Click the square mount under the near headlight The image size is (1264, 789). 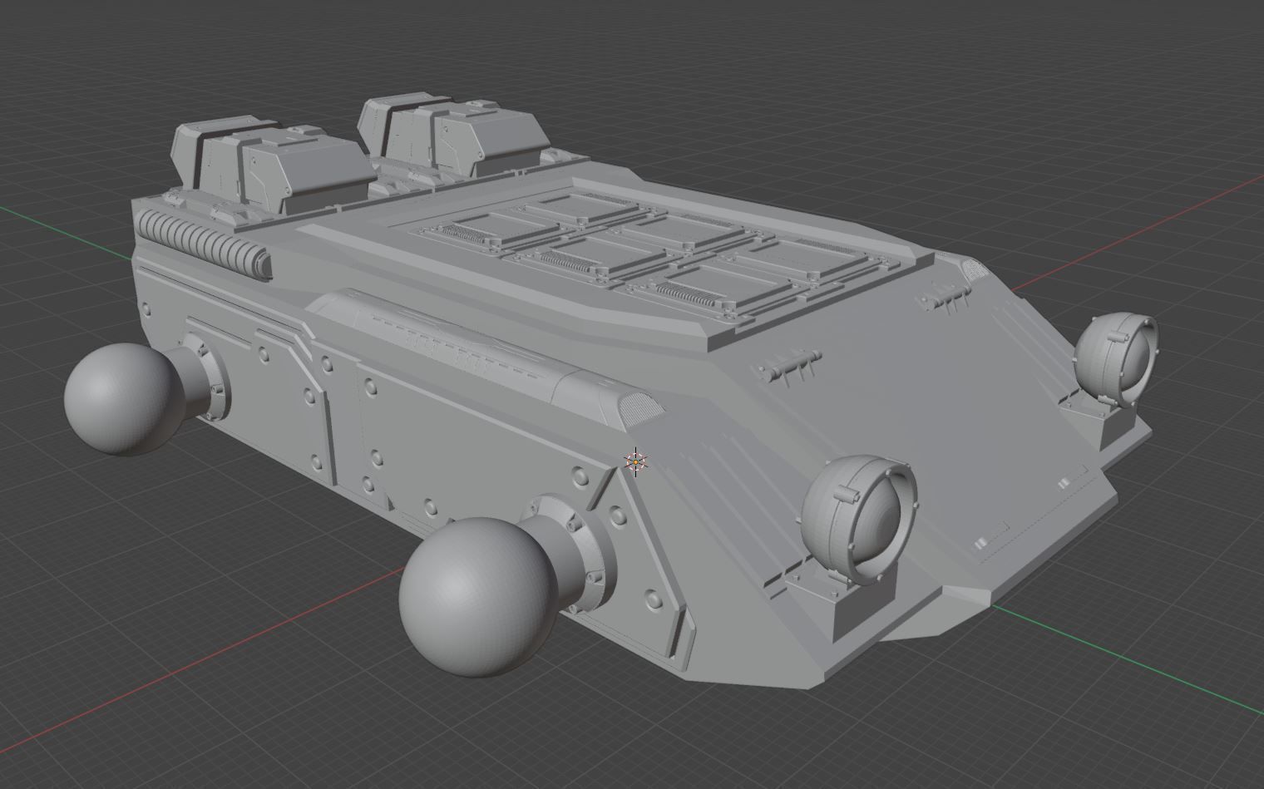842,598
